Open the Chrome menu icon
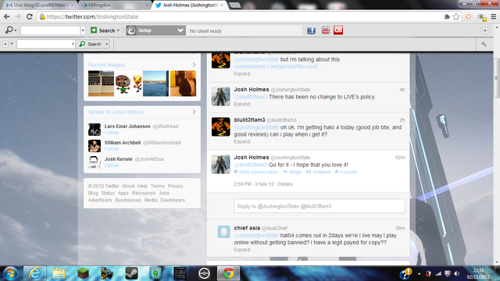The height and width of the screenshot is (281, 500). [494, 16]
